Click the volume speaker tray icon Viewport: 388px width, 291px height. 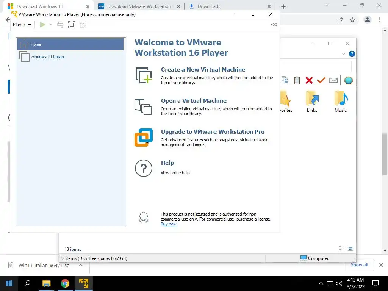pyautogui.click(x=339, y=283)
